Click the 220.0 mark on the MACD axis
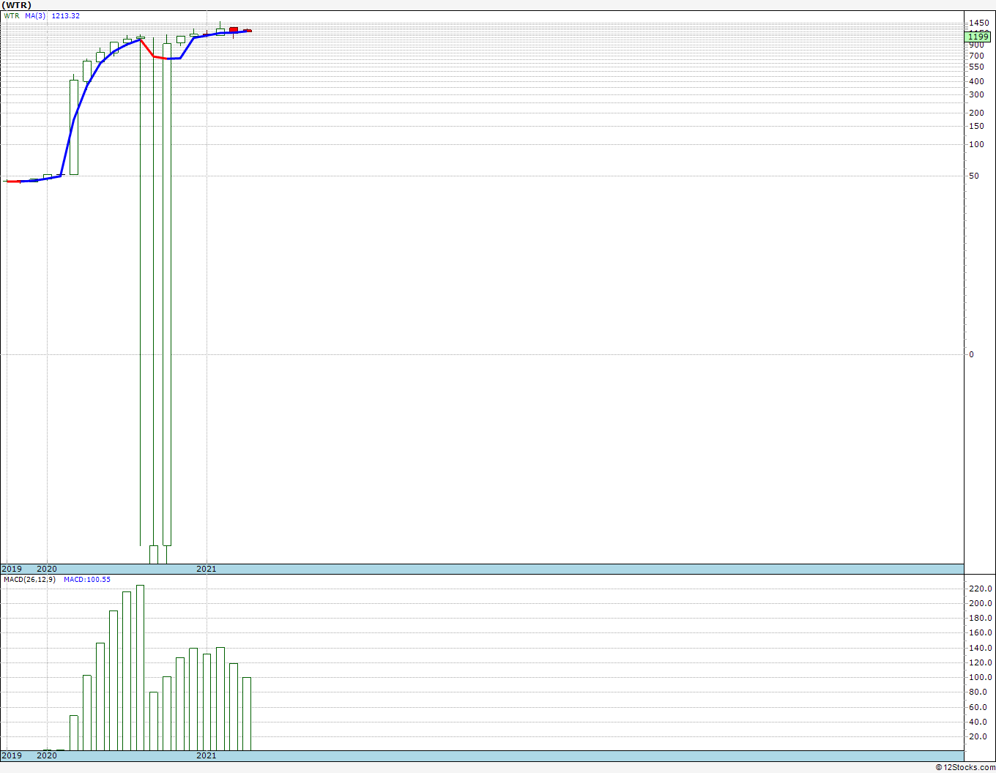The height and width of the screenshot is (773, 996). (981, 589)
